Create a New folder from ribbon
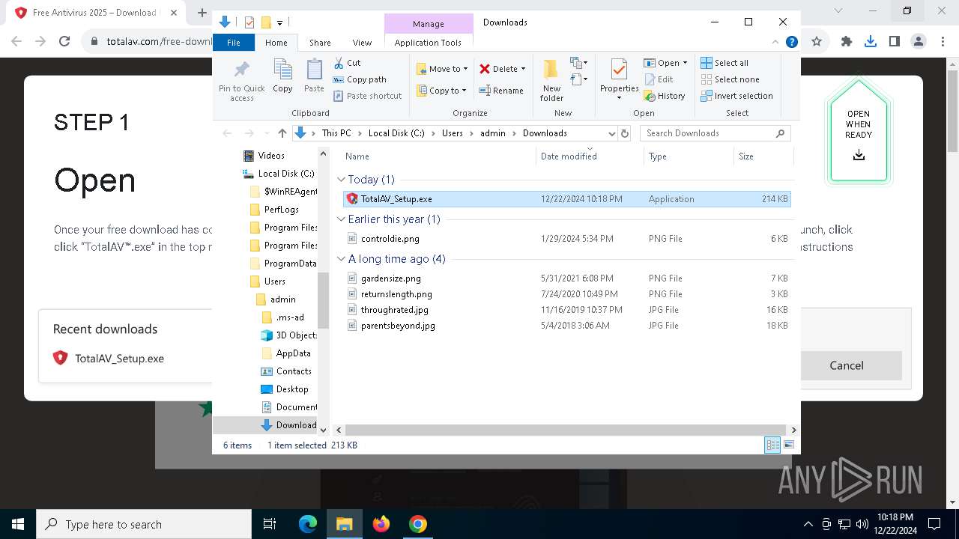The image size is (959, 539). point(551,80)
